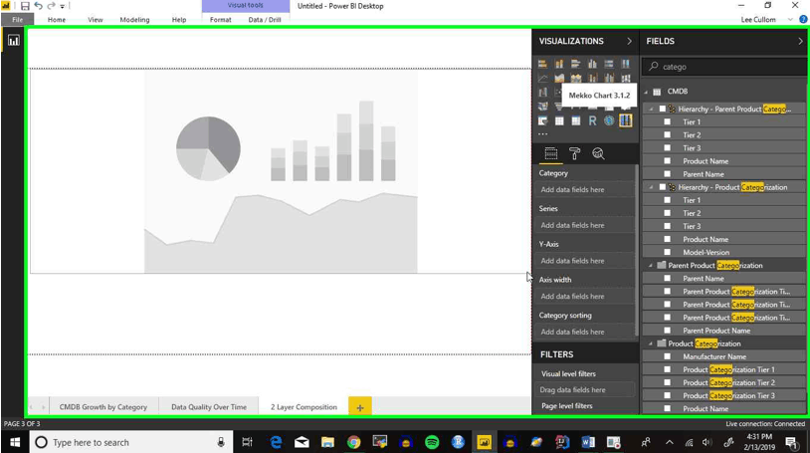This screenshot has height=453, width=810.
Task: Switch to the Format ribbon tab
Action: pos(221,20)
